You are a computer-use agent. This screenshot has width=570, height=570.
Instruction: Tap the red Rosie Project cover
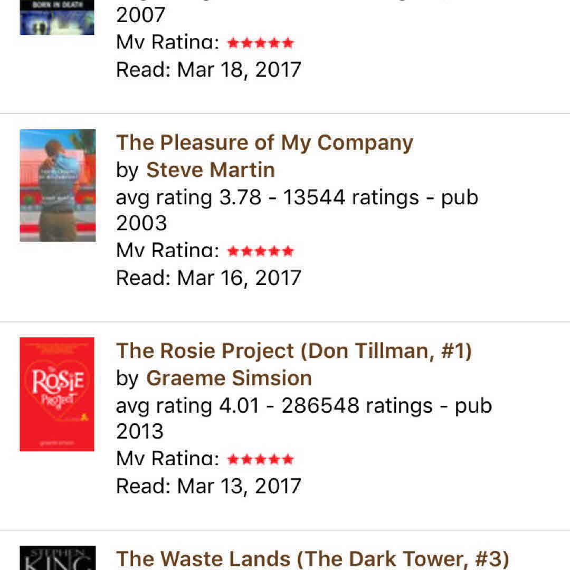point(57,394)
